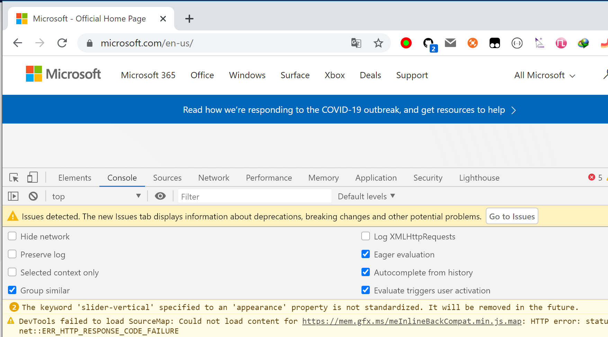This screenshot has width=608, height=337.
Task: Uncheck the Eager evaluation checkbox
Action: [x=366, y=254]
